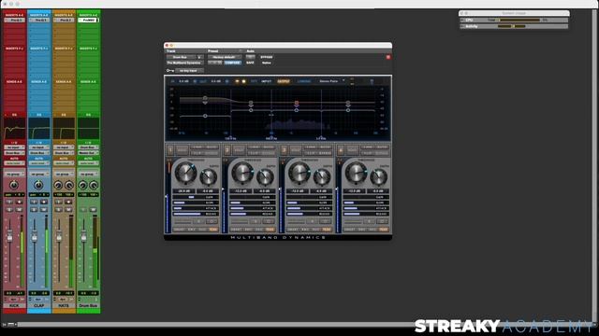The image size is (599, 336).
Task: Click the Native label button
Action: pyautogui.click(x=266, y=63)
